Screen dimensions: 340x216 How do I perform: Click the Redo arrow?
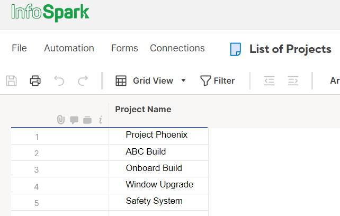click(x=83, y=80)
